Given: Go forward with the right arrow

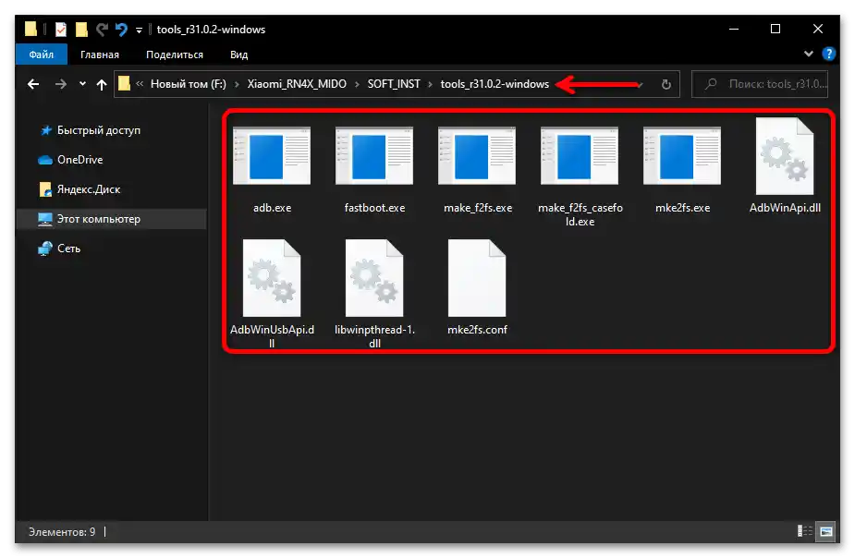Looking at the screenshot, I should (60, 84).
